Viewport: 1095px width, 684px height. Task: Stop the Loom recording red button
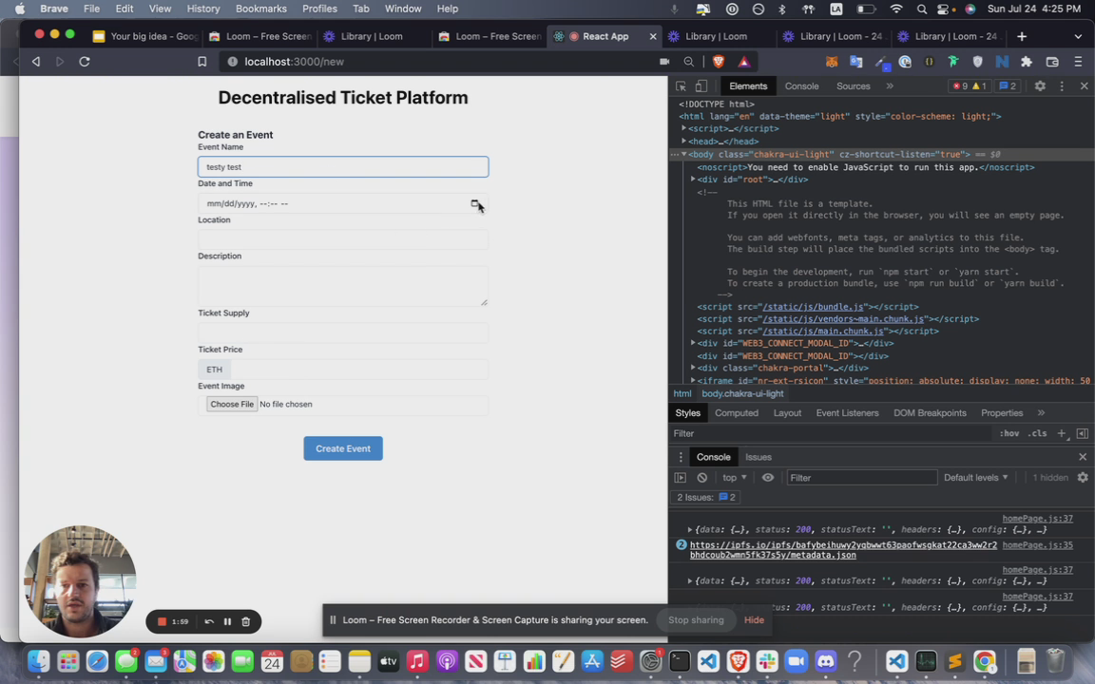pos(162,621)
